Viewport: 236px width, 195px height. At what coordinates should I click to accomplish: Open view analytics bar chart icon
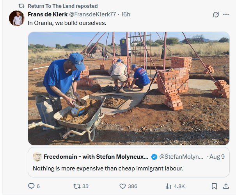click(x=169, y=186)
